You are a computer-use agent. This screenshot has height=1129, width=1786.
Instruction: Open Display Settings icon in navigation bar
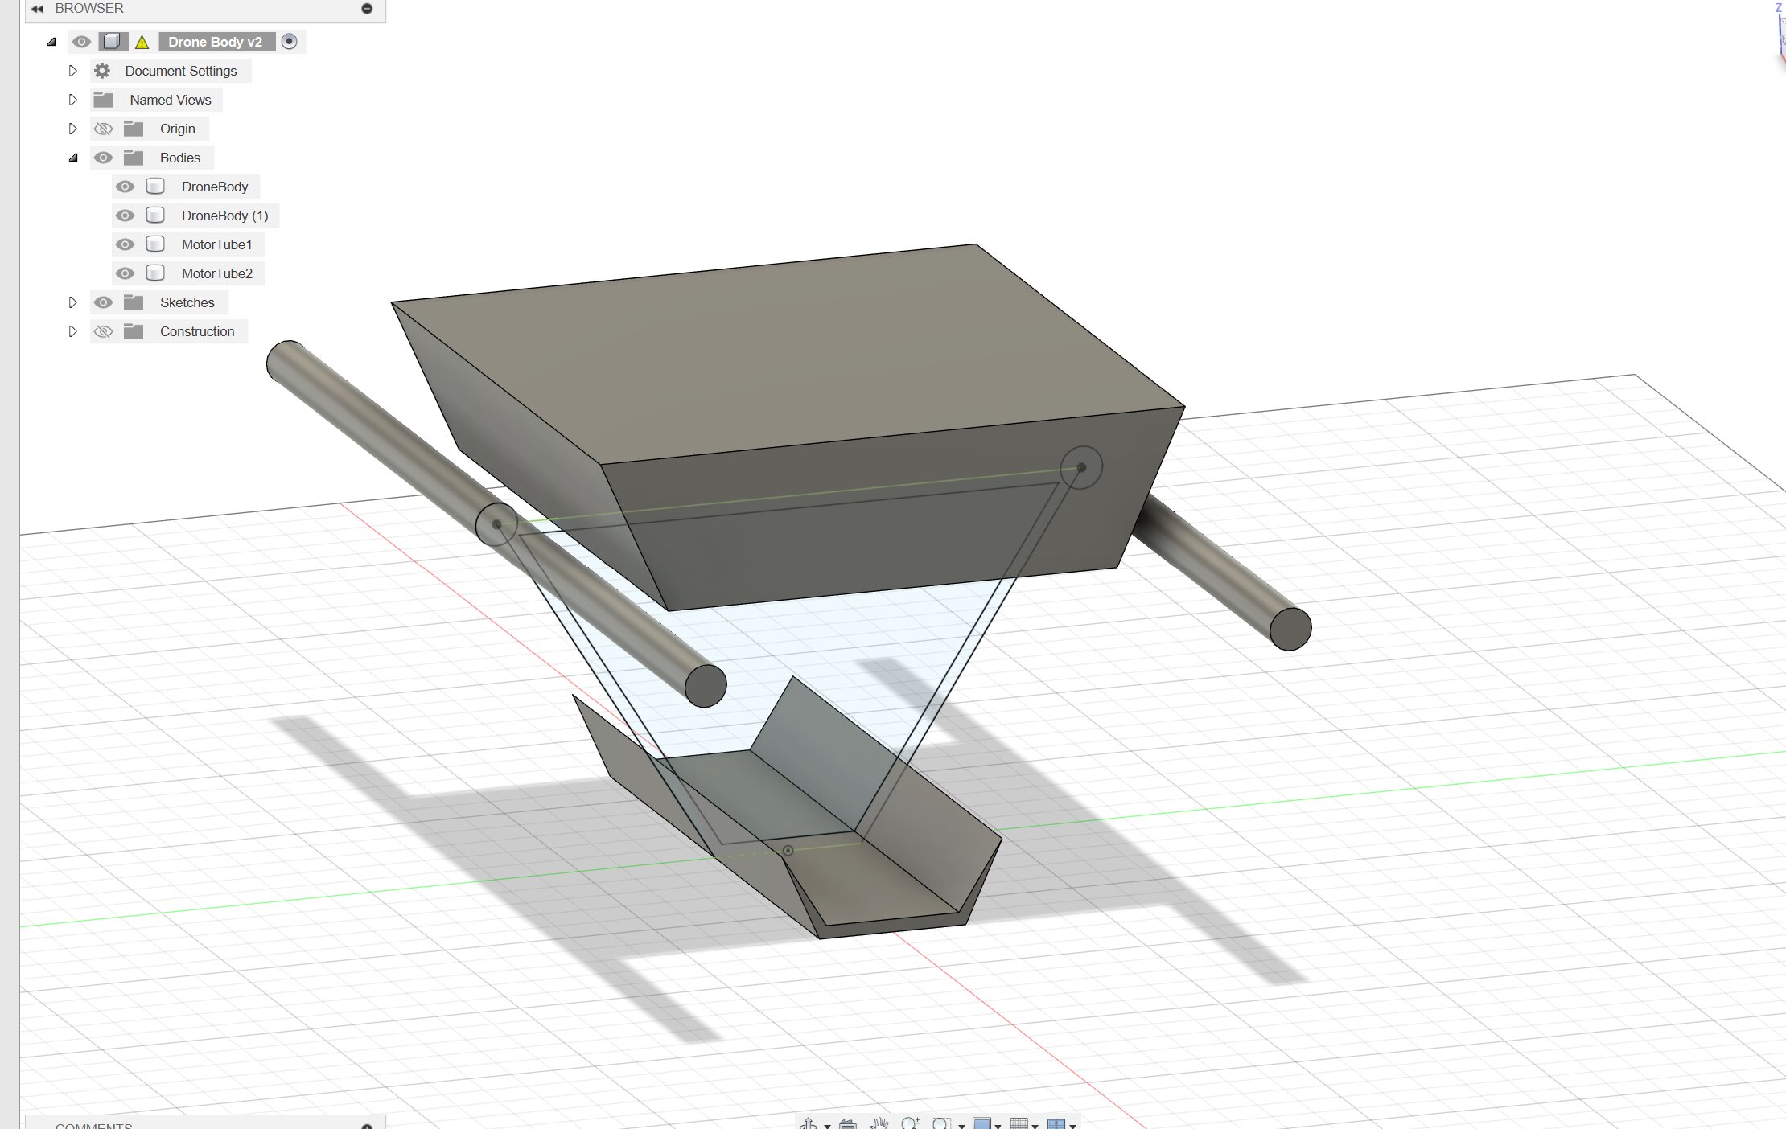pyautogui.click(x=981, y=1123)
